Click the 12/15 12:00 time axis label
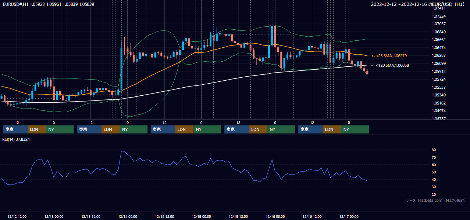The height and width of the screenshot is (220, 470). (x=238, y=216)
